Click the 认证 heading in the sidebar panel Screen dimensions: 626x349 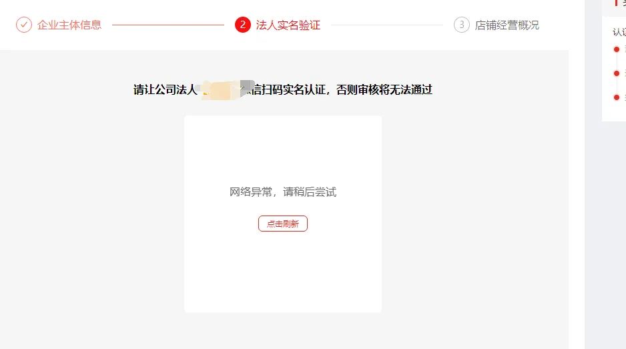619,32
